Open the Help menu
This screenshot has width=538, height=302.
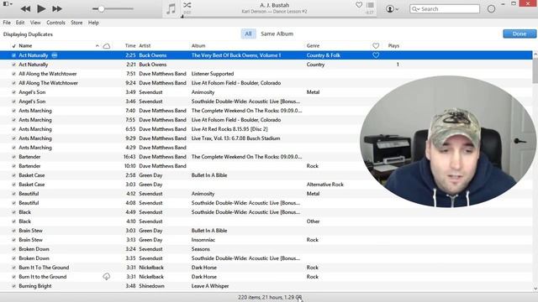(x=93, y=23)
